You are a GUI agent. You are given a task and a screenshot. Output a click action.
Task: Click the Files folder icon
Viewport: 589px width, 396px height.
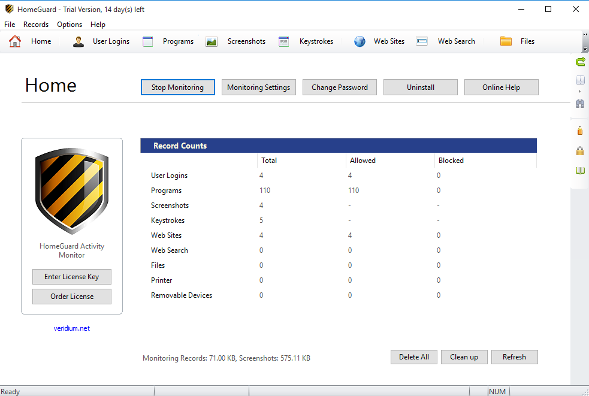click(x=506, y=41)
